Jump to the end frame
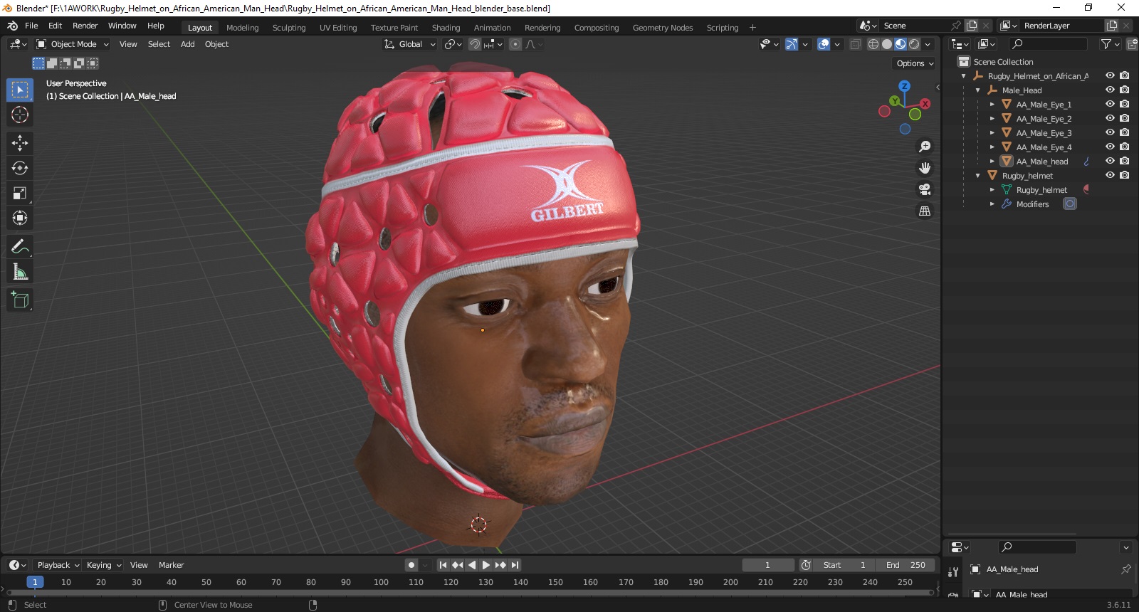The height and width of the screenshot is (612, 1139). pos(515,565)
